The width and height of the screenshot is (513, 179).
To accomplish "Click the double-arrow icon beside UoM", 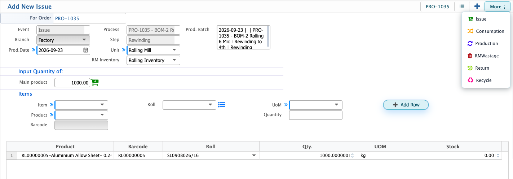I will (286, 105).
